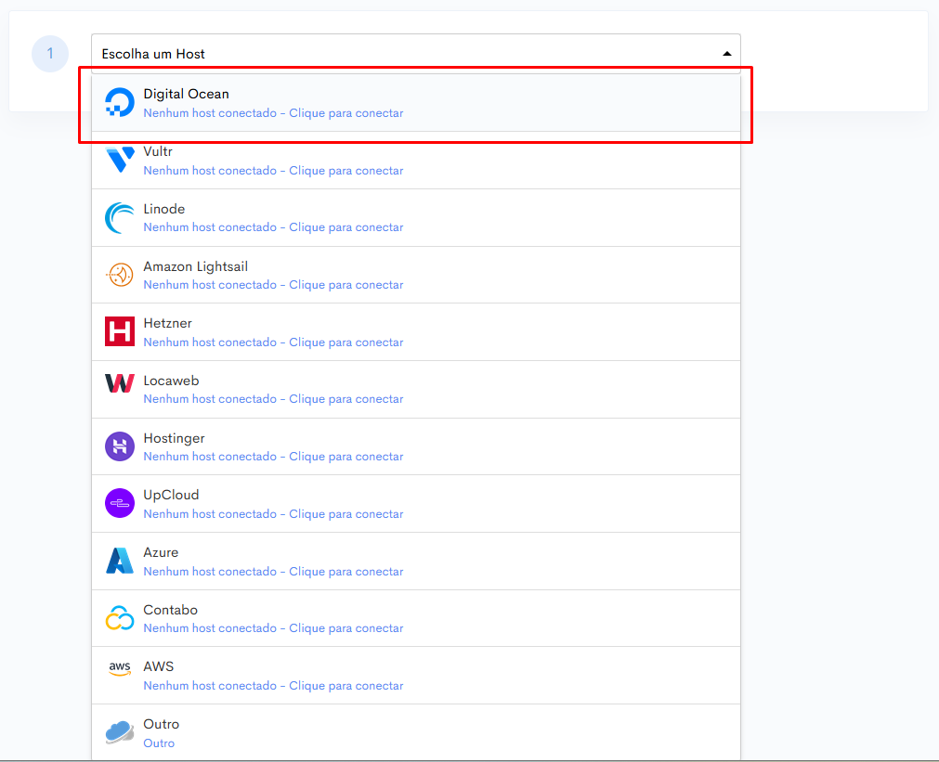Image resolution: width=939 pixels, height=762 pixels.
Task: Choose Hostinger from host list
Action: click(415, 446)
